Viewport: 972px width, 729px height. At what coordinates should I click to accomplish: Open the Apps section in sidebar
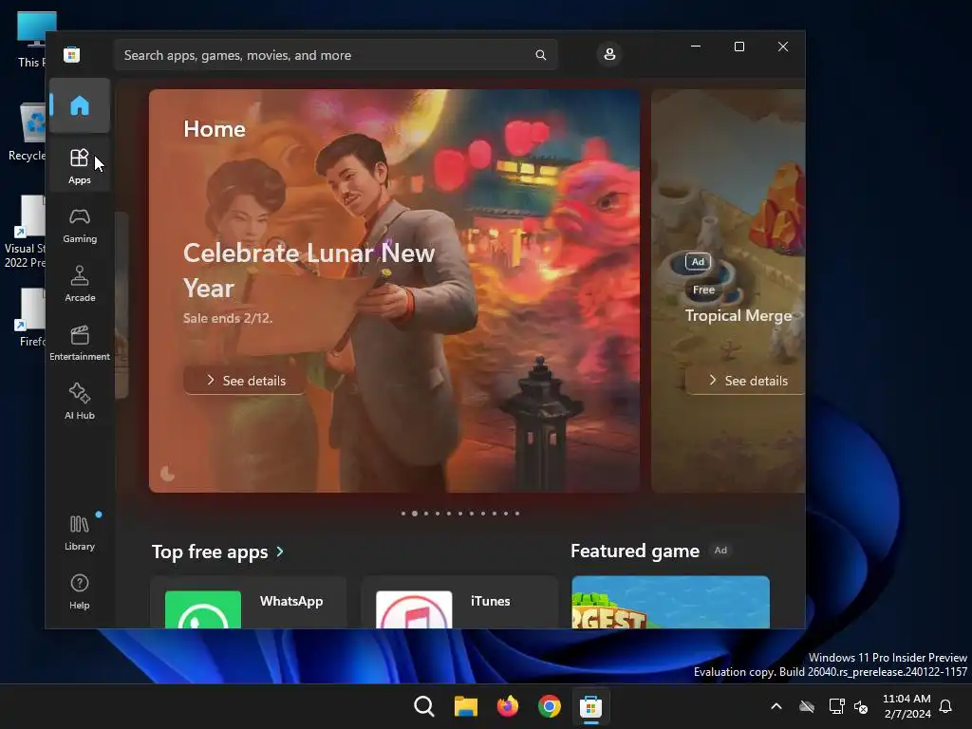[x=80, y=166]
